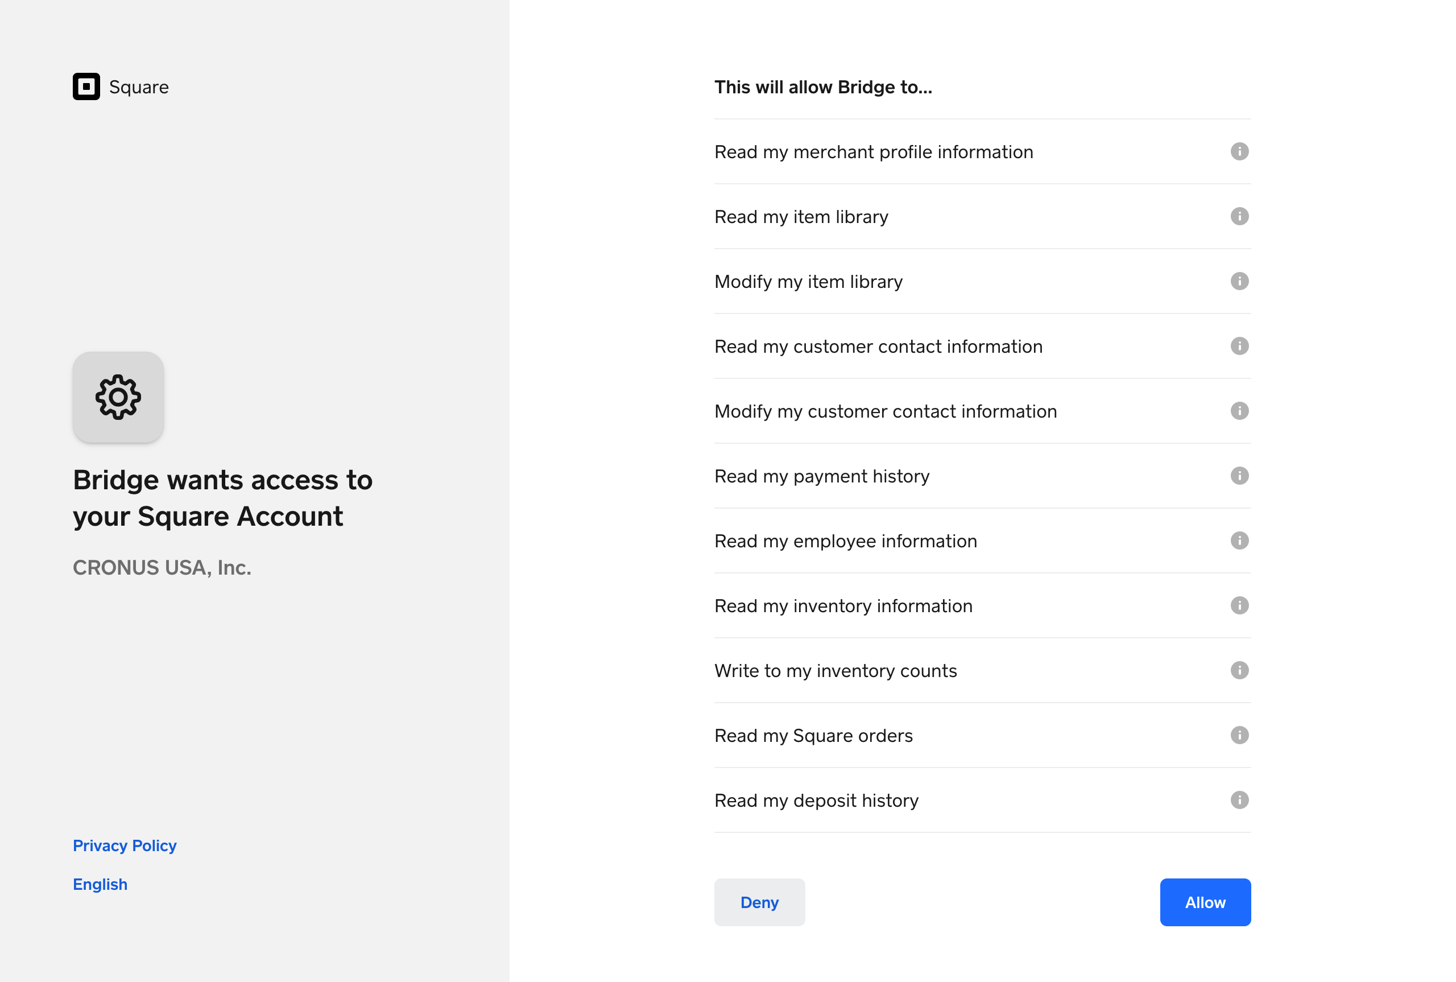
Task: Open the Privacy Policy link
Action: (125, 845)
